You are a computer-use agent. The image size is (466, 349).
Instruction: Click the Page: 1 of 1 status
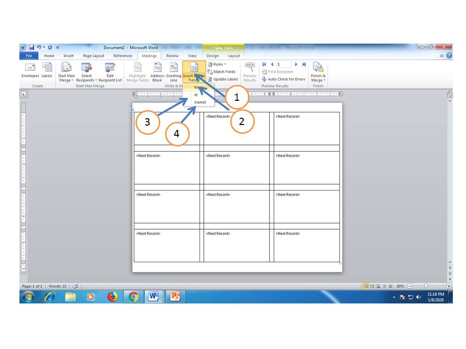[32, 286]
